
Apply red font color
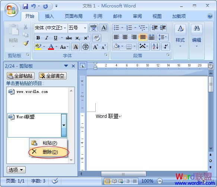point(51,47)
